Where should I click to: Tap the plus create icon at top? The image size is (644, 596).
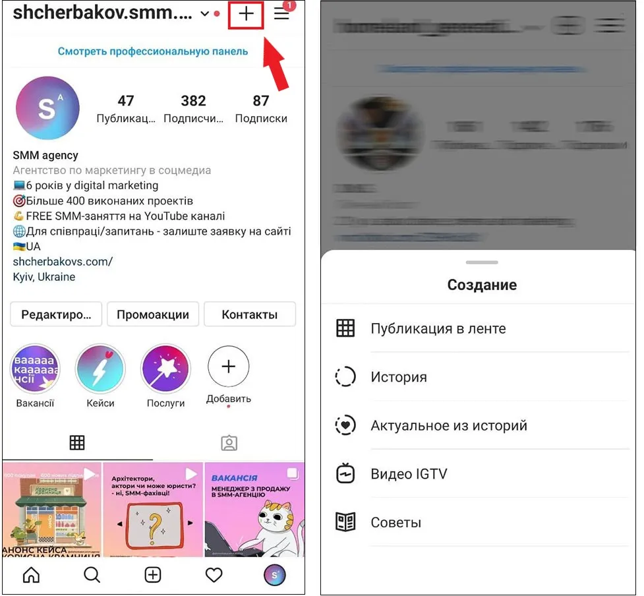click(x=246, y=14)
